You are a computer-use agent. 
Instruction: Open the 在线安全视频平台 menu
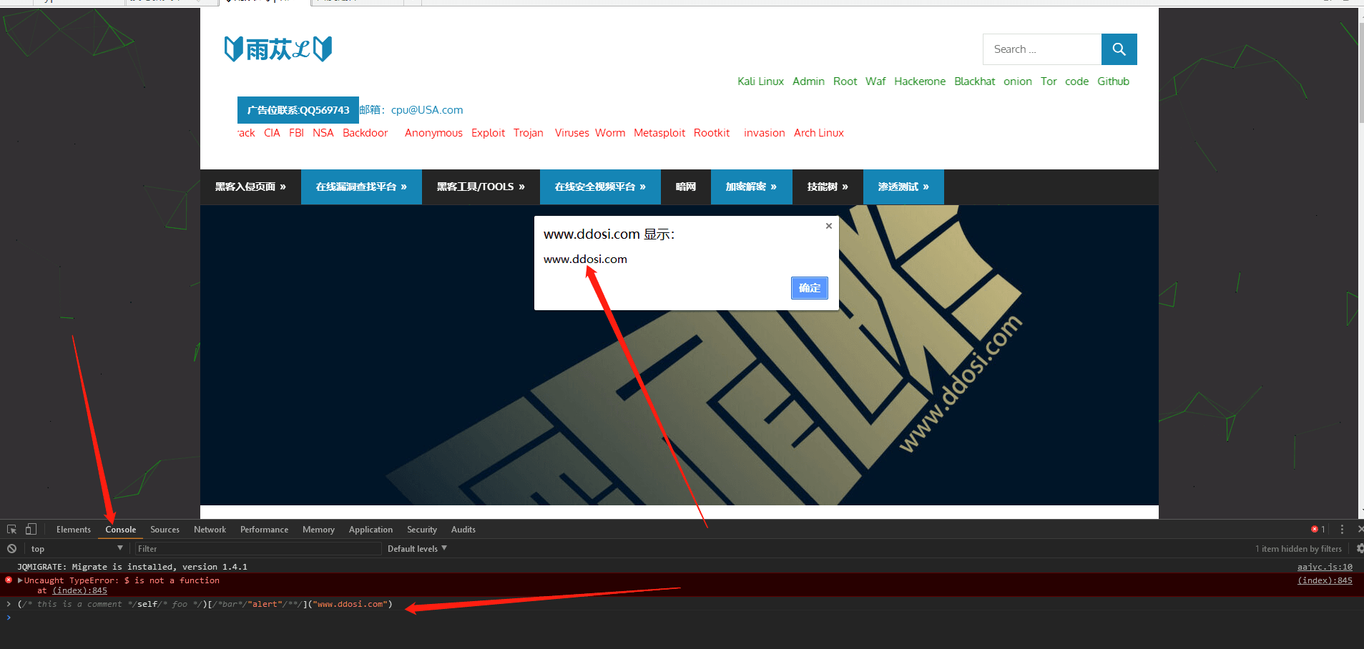[x=600, y=187]
